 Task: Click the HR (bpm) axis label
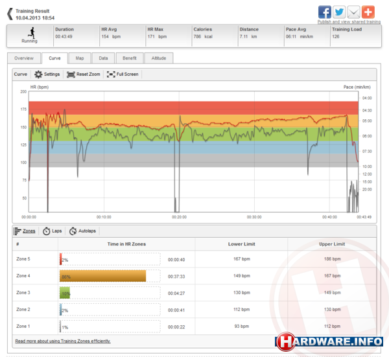pos(40,87)
